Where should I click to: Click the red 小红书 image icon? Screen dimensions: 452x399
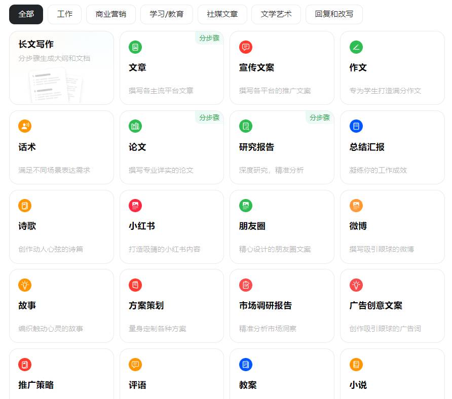(x=135, y=206)
